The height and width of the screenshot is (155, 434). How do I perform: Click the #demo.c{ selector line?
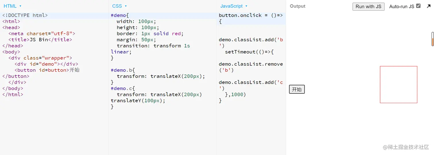tap(123, 89)
